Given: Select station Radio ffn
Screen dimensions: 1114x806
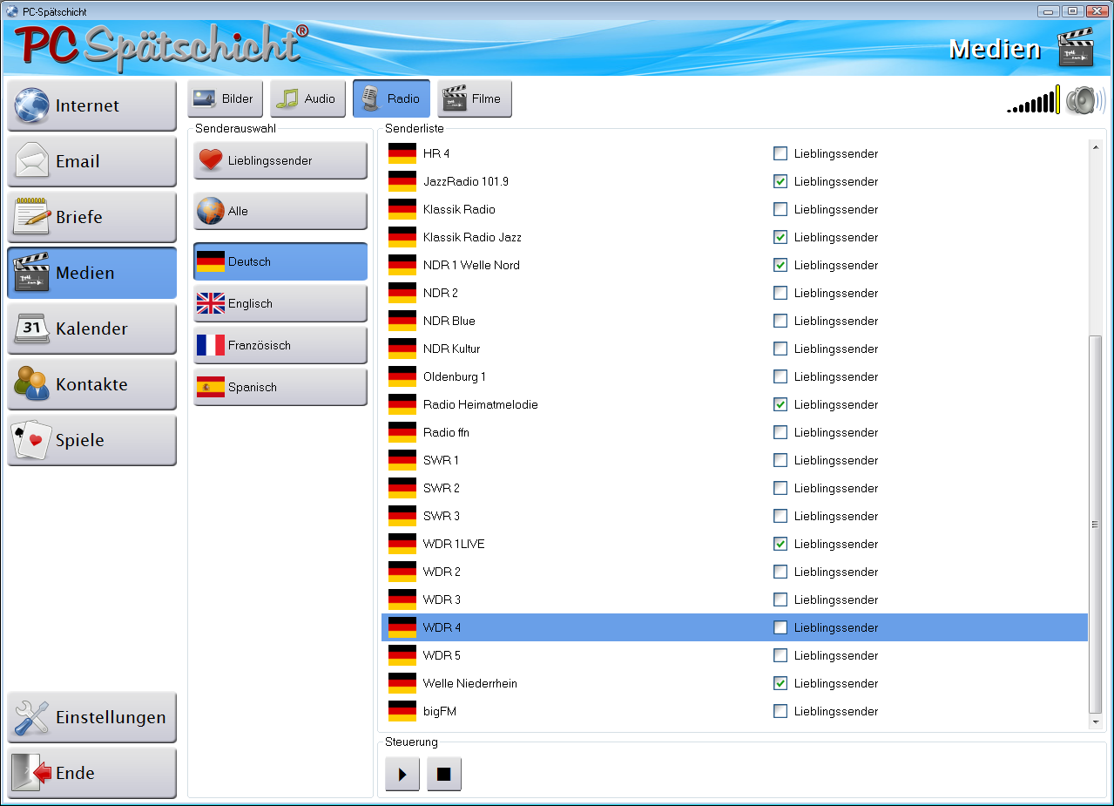Looking at the screenshot, I should [734, 432].
